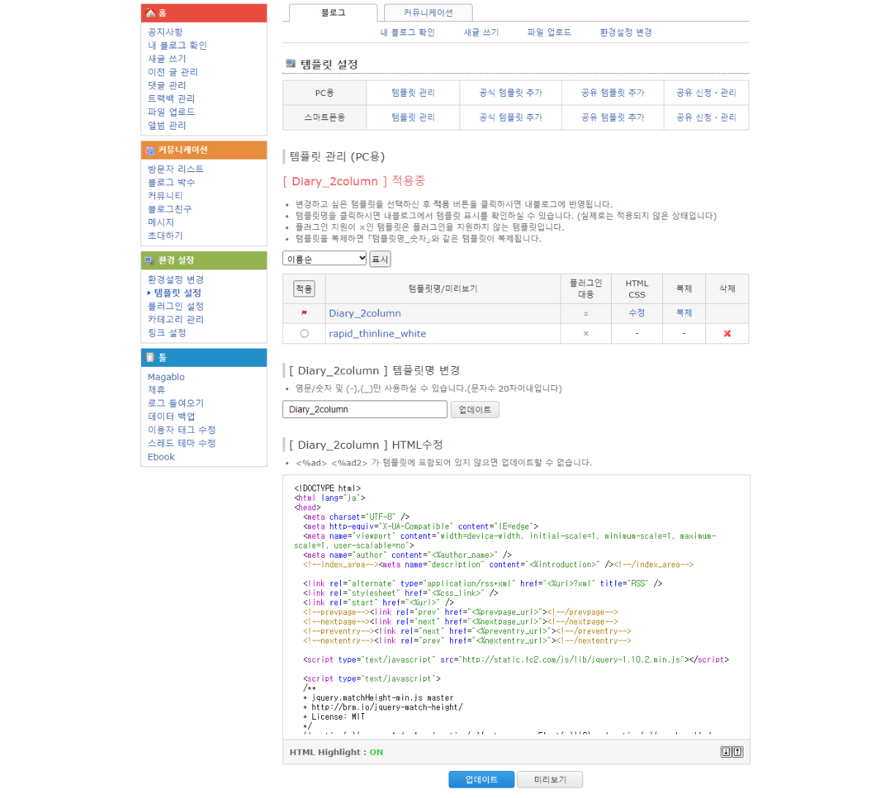Click the gray 업데이트 button beside the name field

click(475, 410)
